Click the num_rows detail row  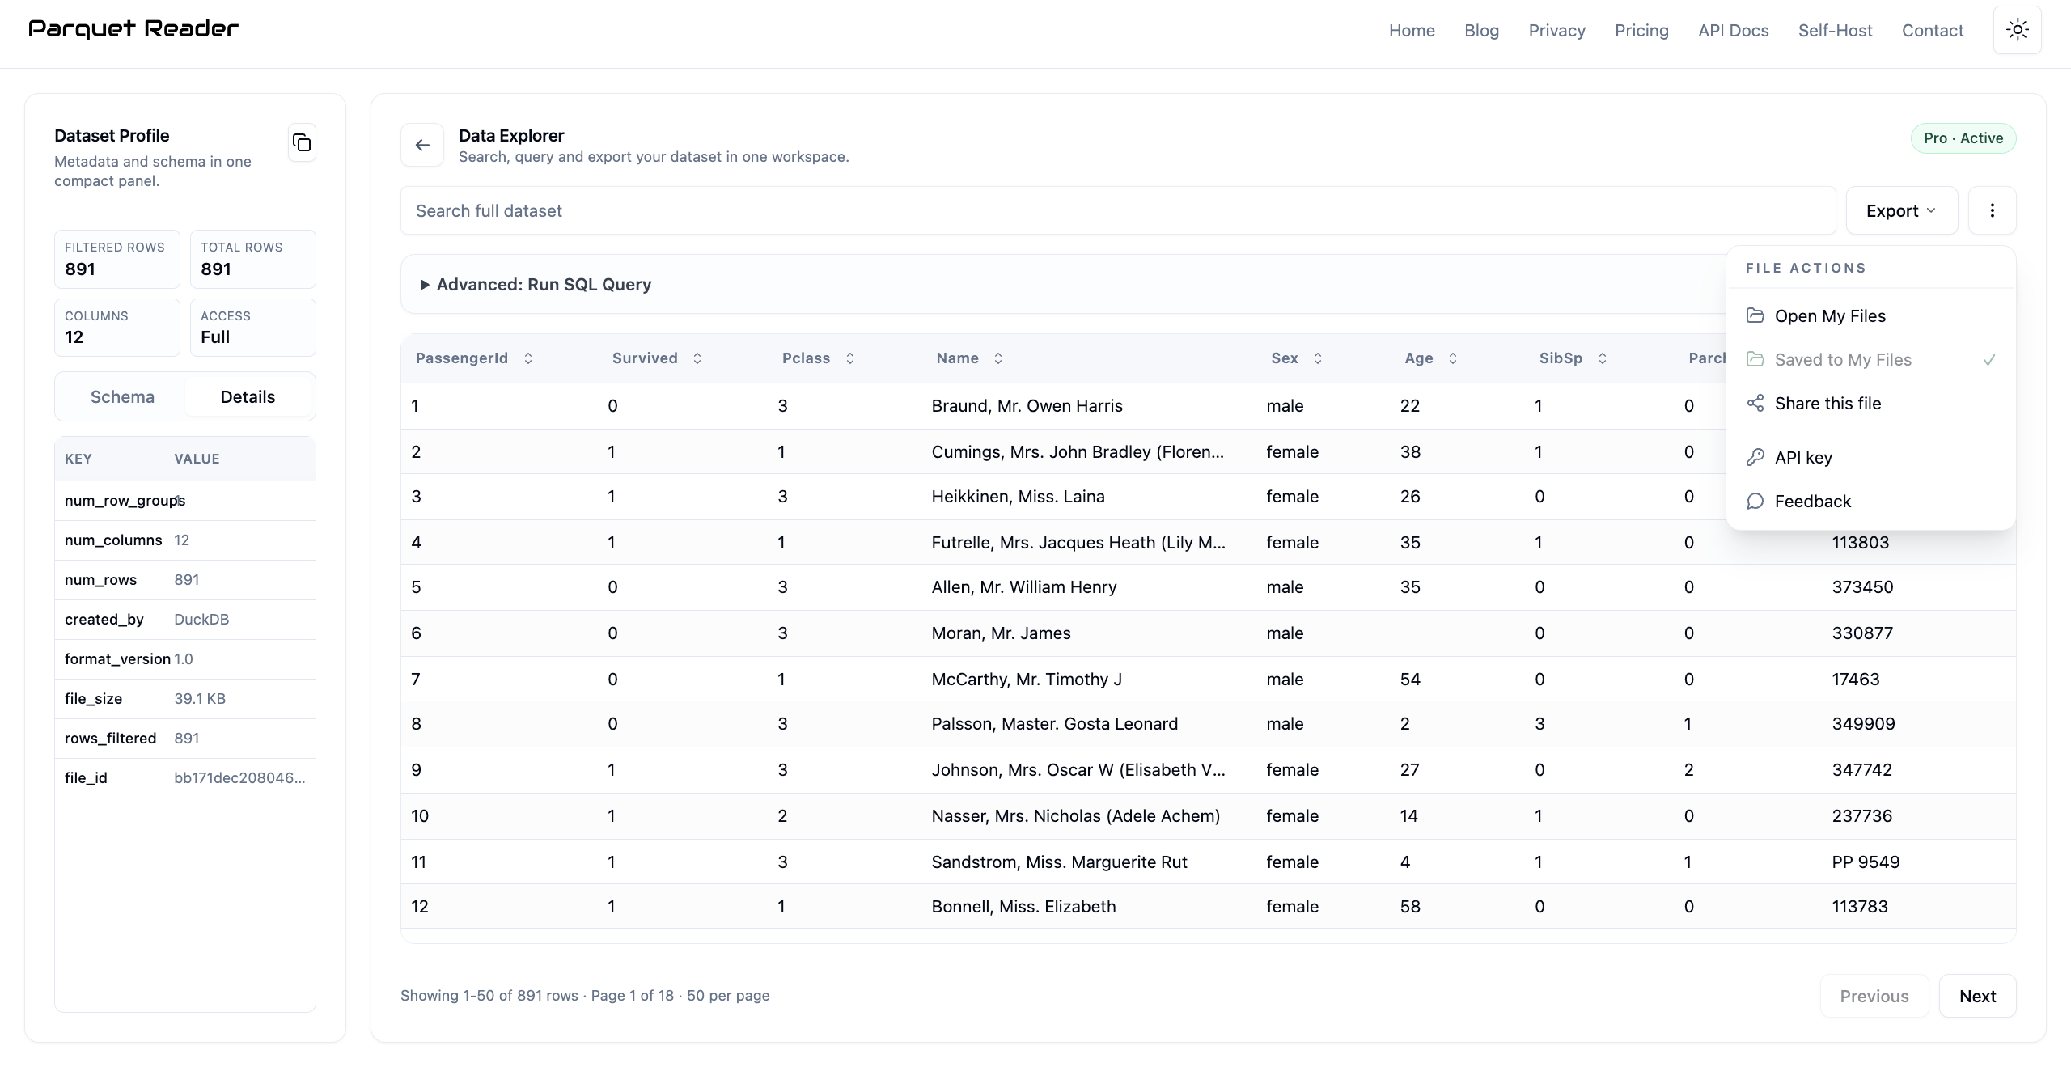coord(185,579)
